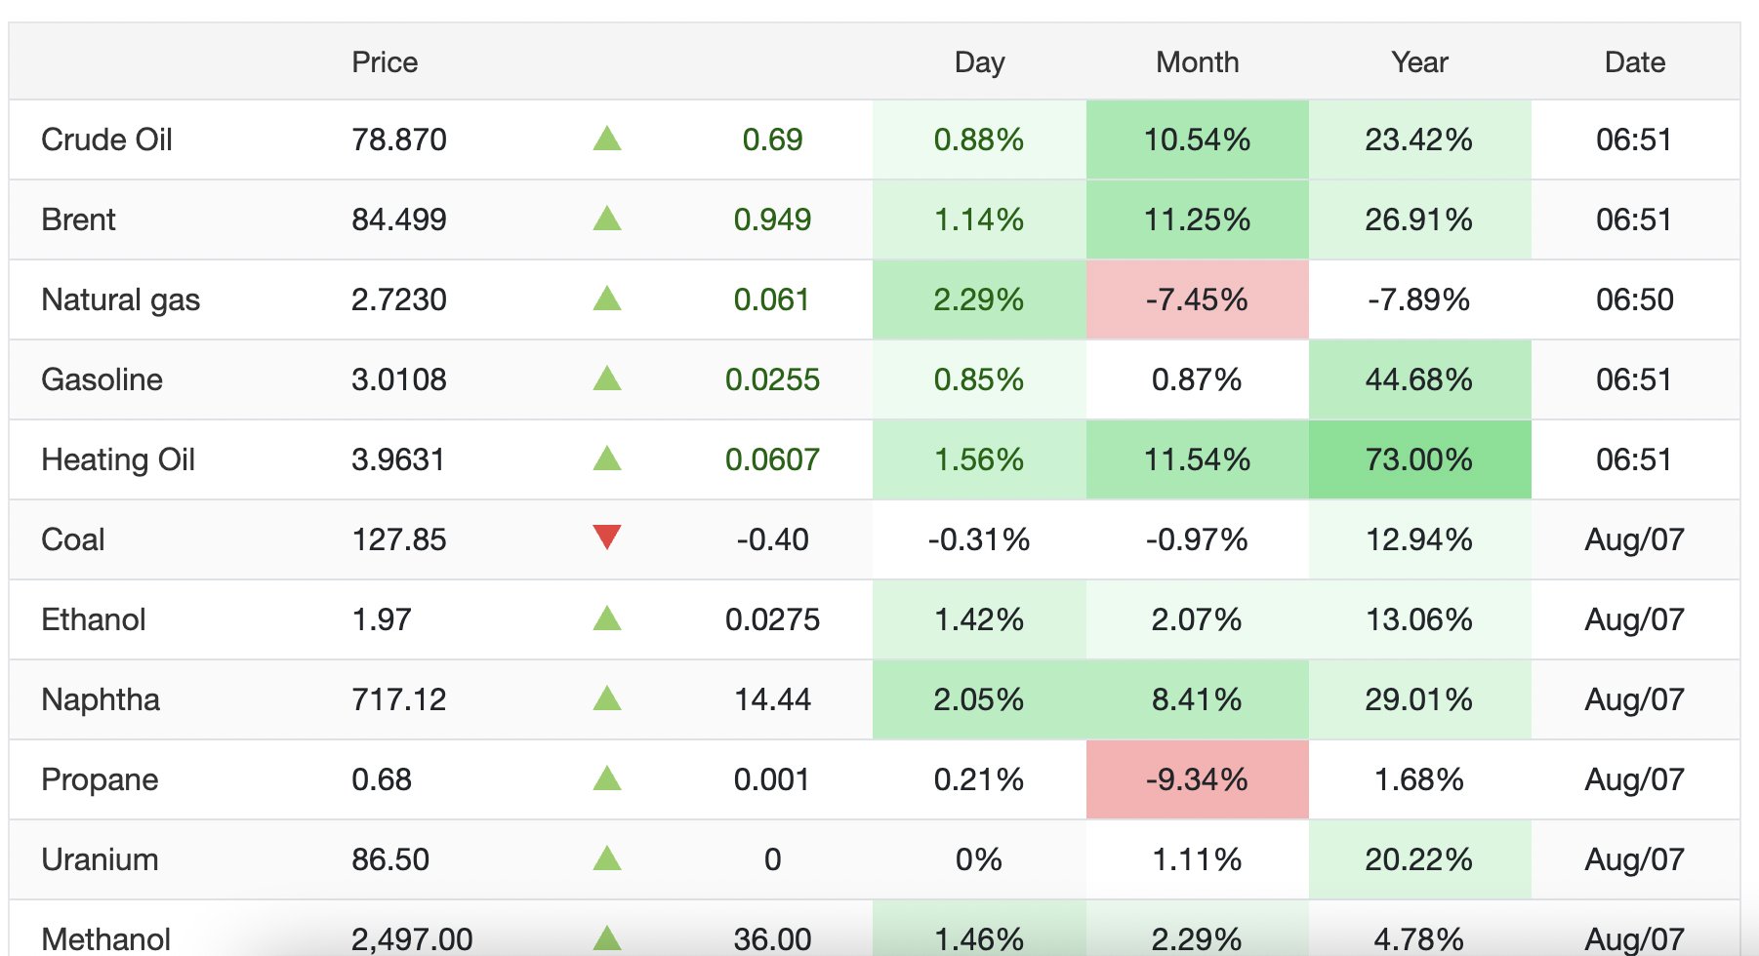The height and width of the screenshot is (956, 1759).
Task: Open the Methanol commodity link
Action: point(105,938)
